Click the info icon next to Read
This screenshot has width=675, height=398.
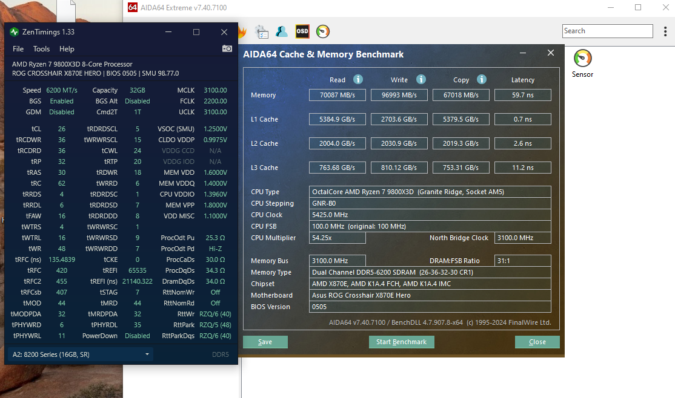tap(357, 79)
